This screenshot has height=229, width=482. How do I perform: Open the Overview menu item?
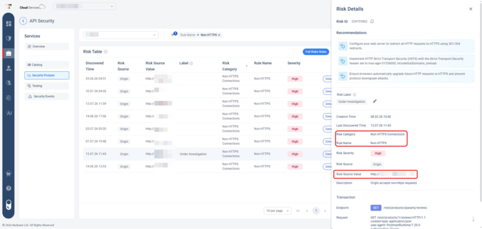[47, 46]
